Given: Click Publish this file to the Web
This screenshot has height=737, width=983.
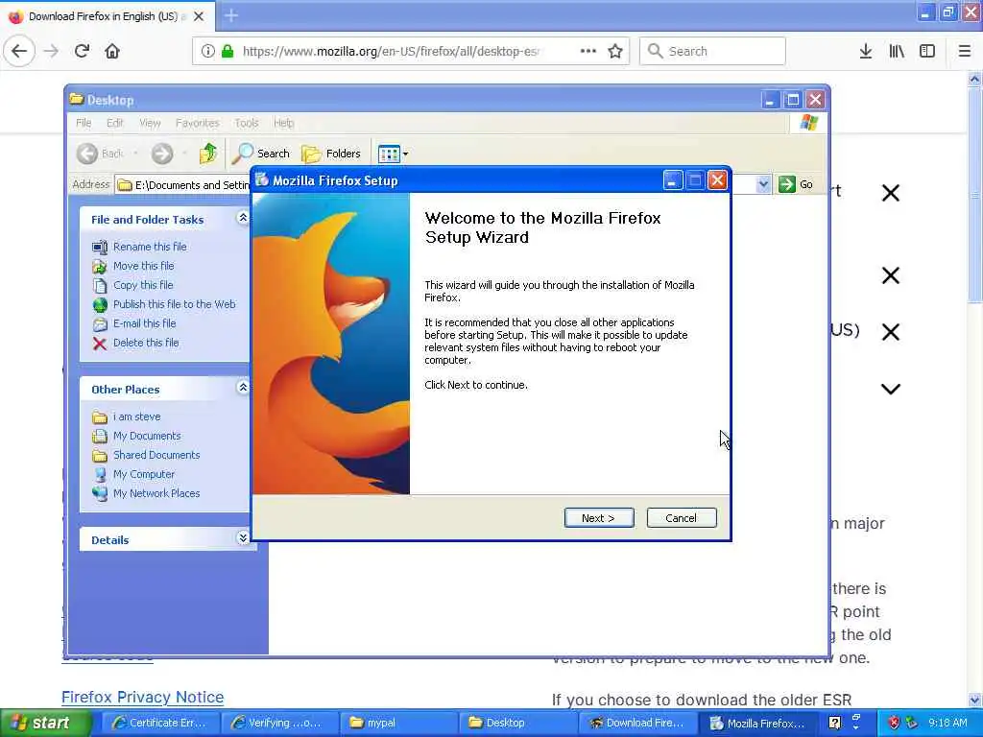Looking at the screenshot, I should pos(175,304).
